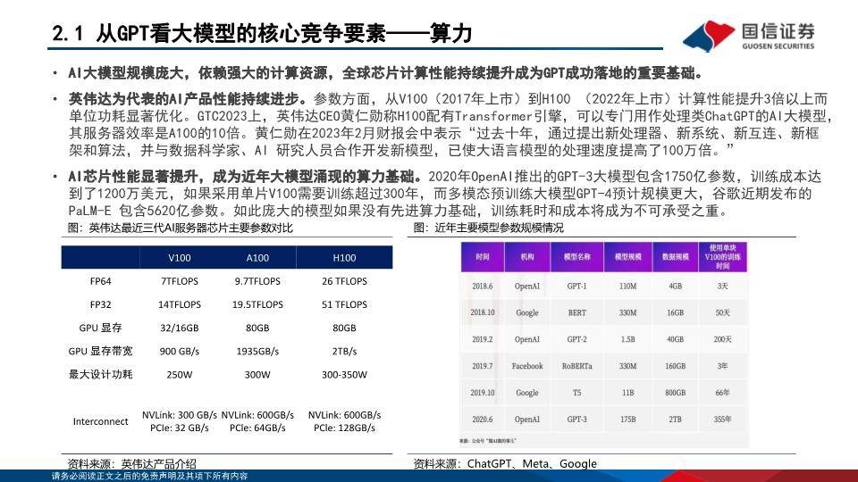Click the A100 column header
Screen dimensions: 858x482
257,258
